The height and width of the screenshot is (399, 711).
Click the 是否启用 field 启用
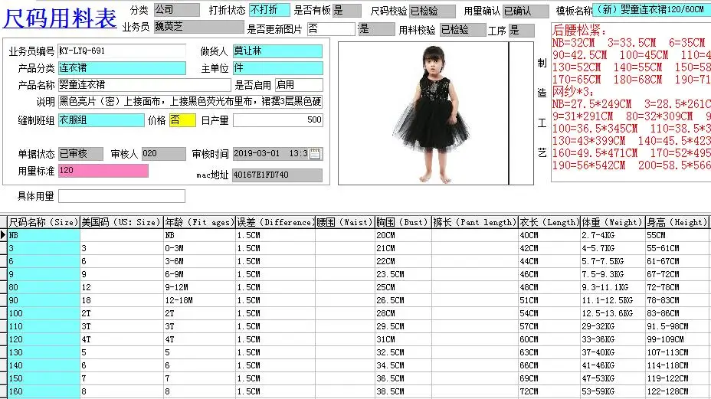pyautogui.click(x=299, y=85)
